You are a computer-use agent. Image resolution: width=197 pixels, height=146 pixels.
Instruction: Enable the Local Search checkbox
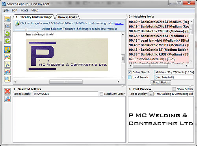click(130, 77)
